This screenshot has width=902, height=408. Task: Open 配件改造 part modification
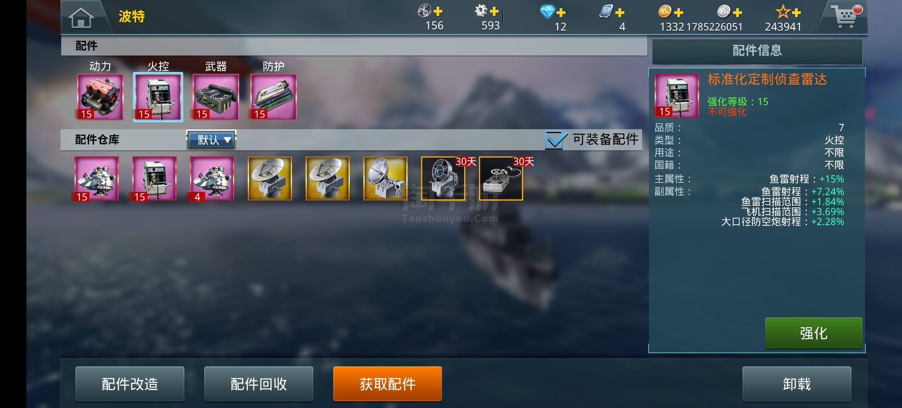[x=130, y=384]
